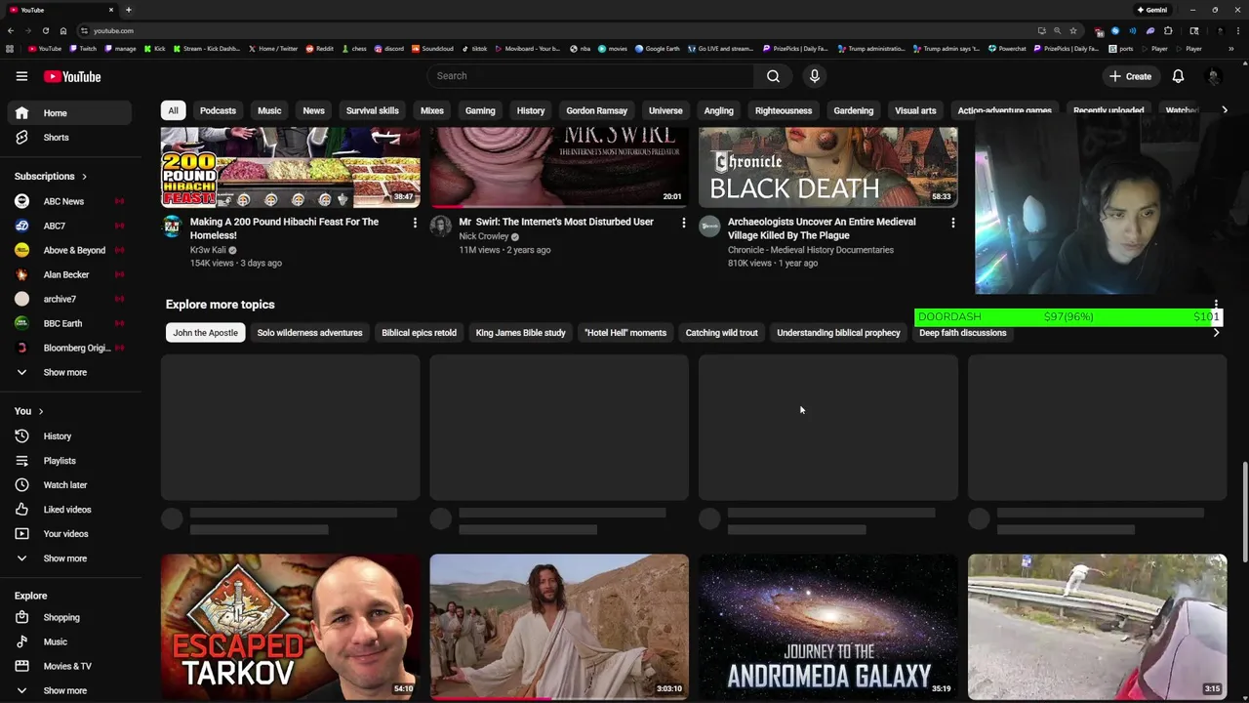1249x703 pixels.
Task: Reload the page in the browser
Action: coord(45,30)
